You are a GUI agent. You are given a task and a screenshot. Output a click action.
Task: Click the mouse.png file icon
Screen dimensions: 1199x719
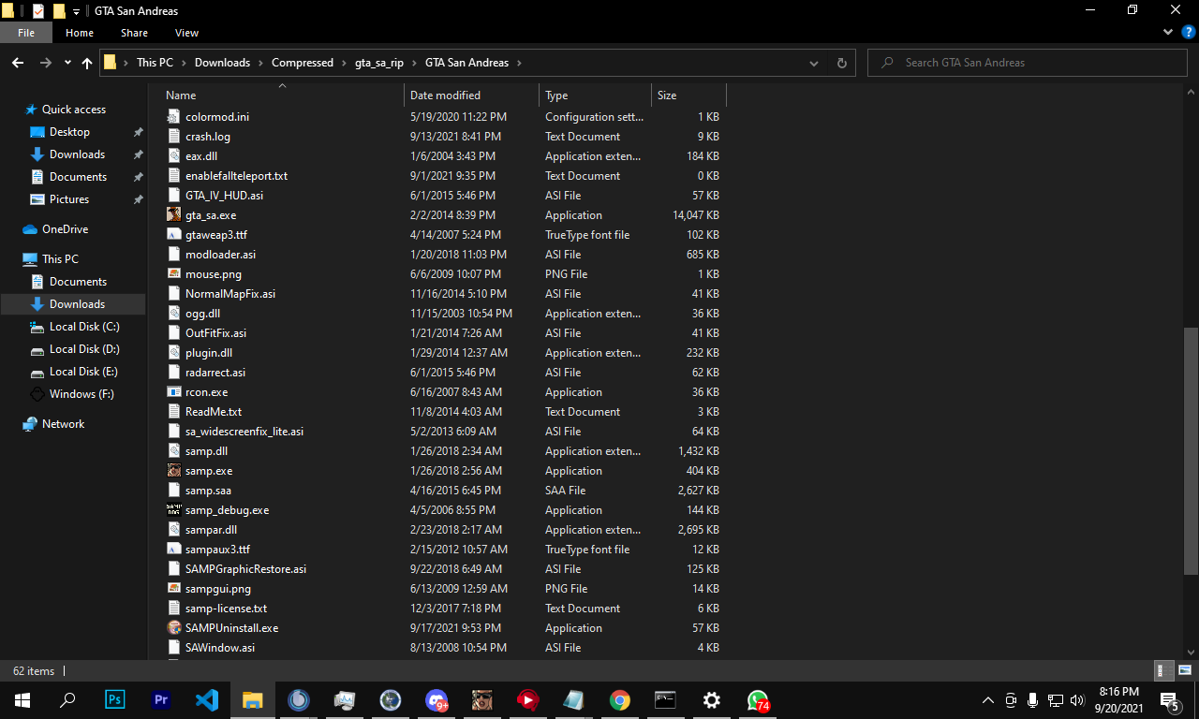tap(174, 274)
